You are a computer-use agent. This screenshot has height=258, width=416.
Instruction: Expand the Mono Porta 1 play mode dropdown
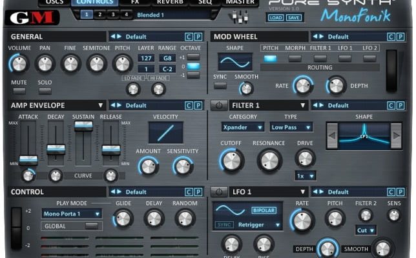[x=72, y=213]
